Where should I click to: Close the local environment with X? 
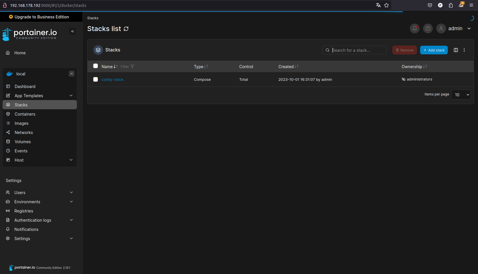coord(72,74)
